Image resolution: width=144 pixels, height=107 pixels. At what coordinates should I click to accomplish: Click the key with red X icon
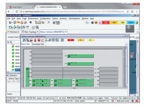[x=18, y=23]
